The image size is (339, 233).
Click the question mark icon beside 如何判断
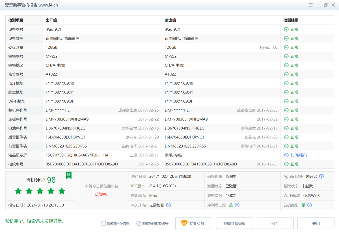[286, 155]
